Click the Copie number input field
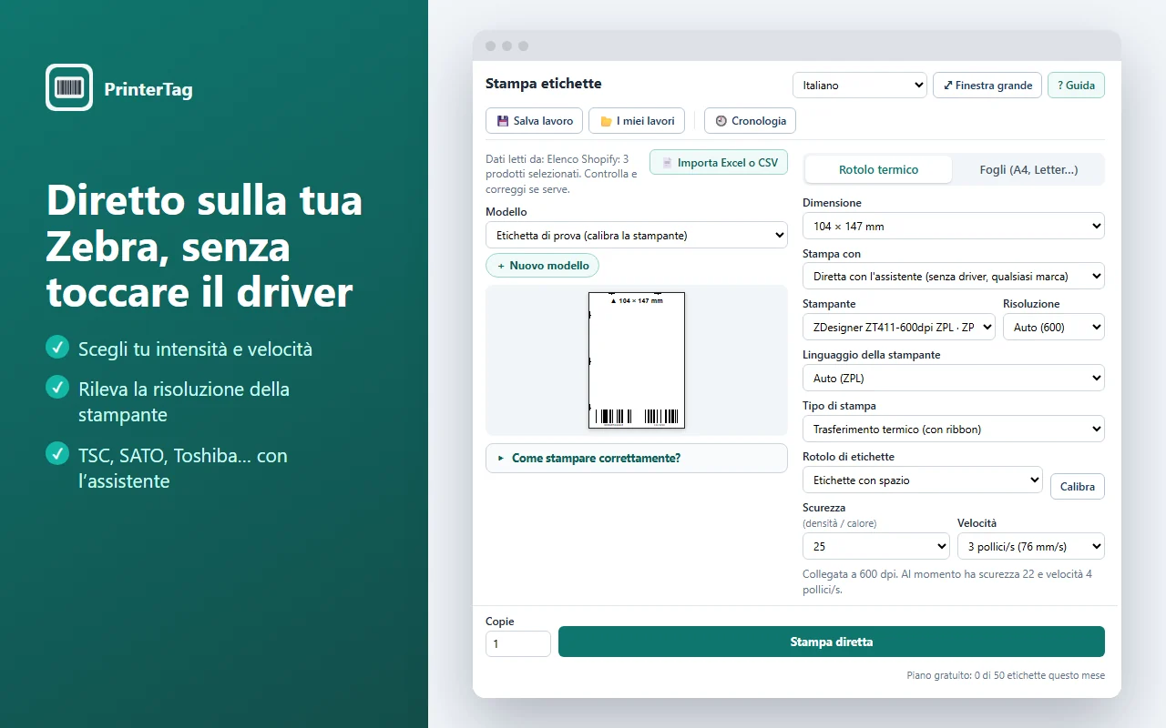This screenshot has width=1166, height=728. click(x=518, y=643)
